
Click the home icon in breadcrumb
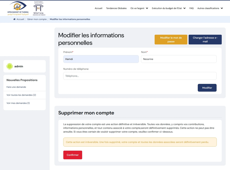tap(14, 19)
